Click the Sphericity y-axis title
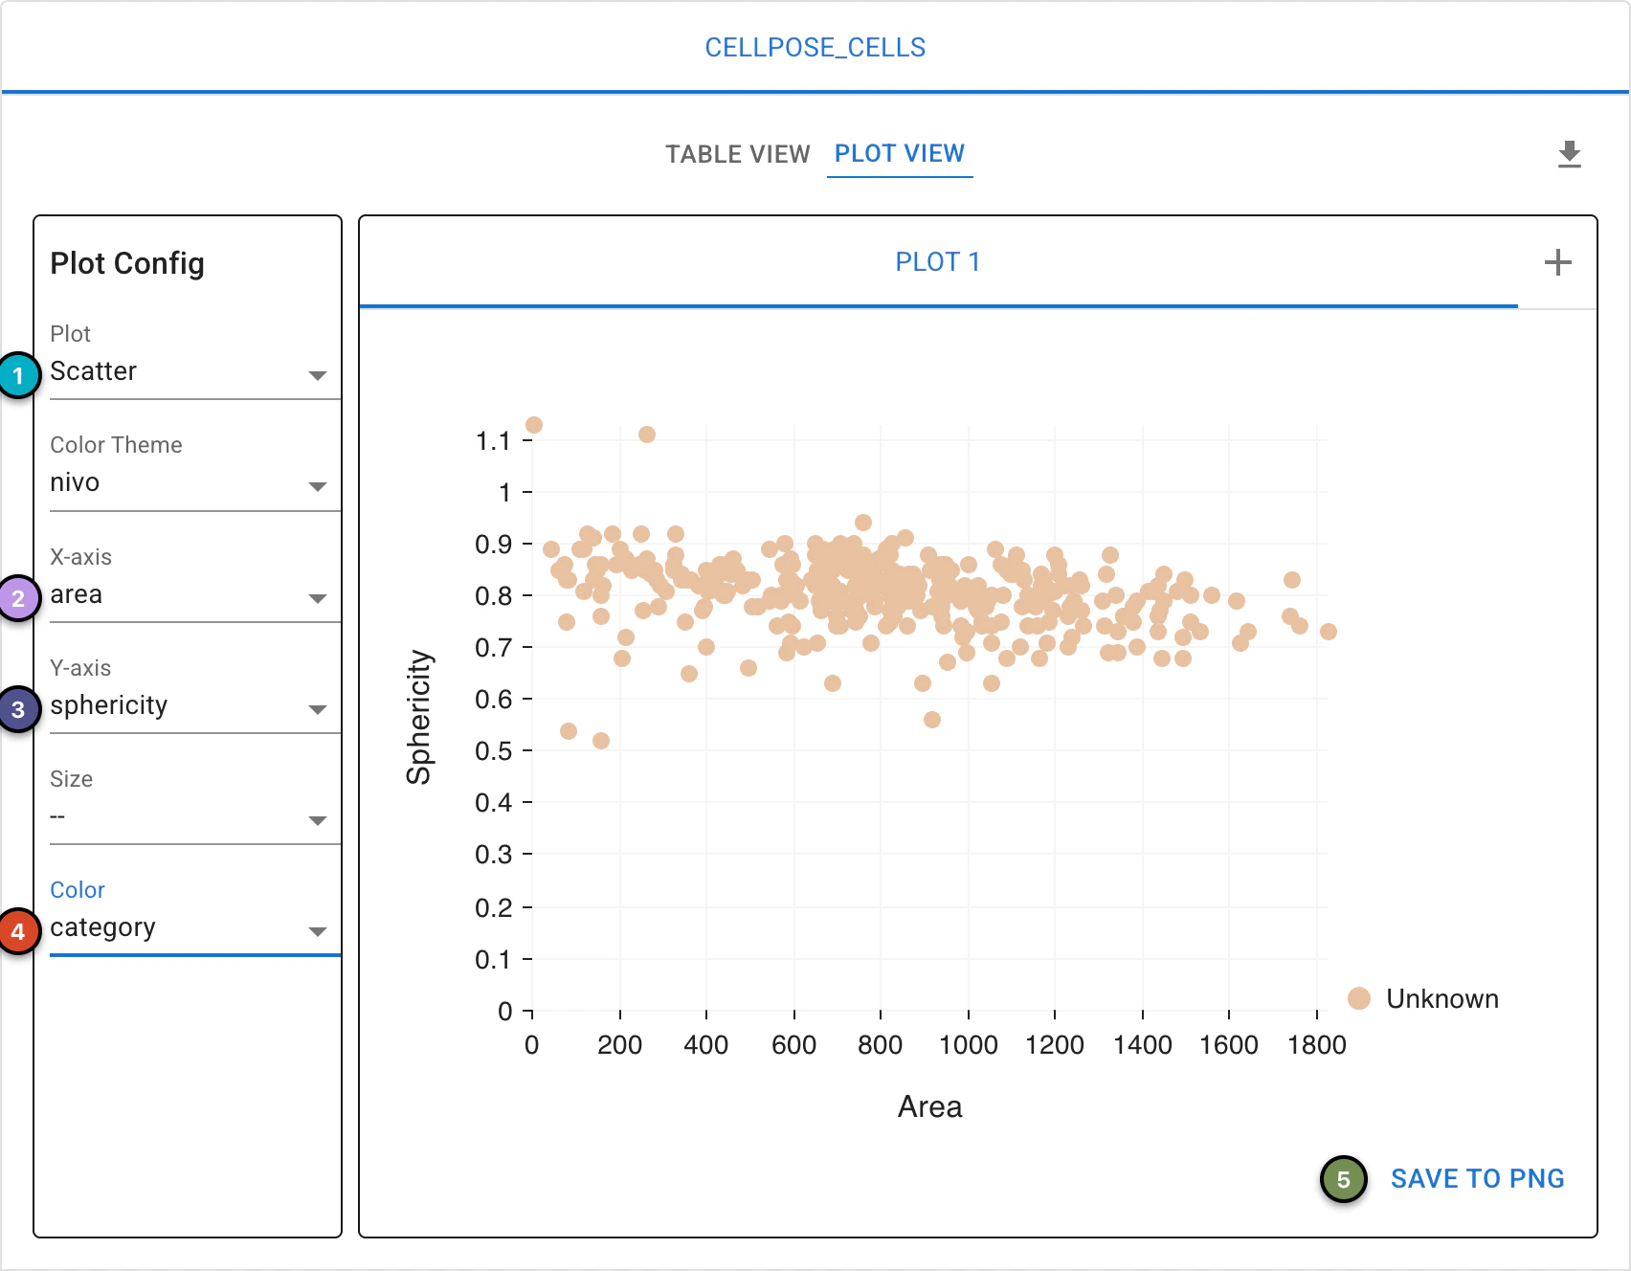 pos(419,717)
